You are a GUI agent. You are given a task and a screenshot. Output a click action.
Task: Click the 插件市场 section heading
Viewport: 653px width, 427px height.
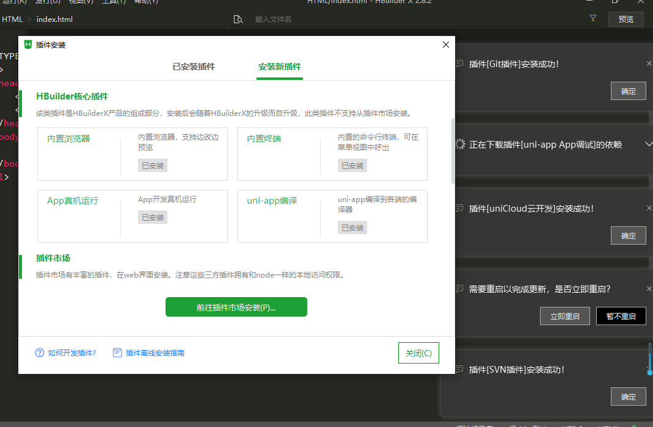click(x=53, y=258)
